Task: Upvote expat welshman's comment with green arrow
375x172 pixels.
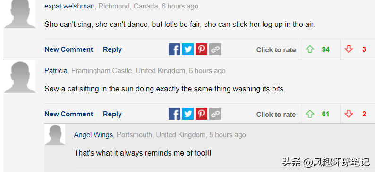Action: point(310,49)
